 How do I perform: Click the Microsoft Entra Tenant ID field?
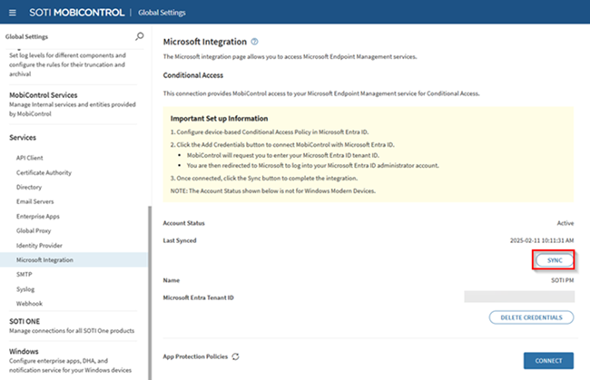click(519, 297)
